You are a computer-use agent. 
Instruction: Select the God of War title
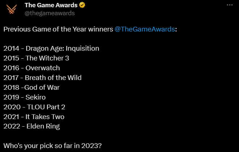(42, 88)
